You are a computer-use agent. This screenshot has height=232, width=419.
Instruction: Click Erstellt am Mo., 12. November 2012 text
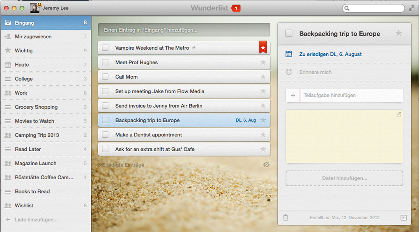(x=345, y=218)
